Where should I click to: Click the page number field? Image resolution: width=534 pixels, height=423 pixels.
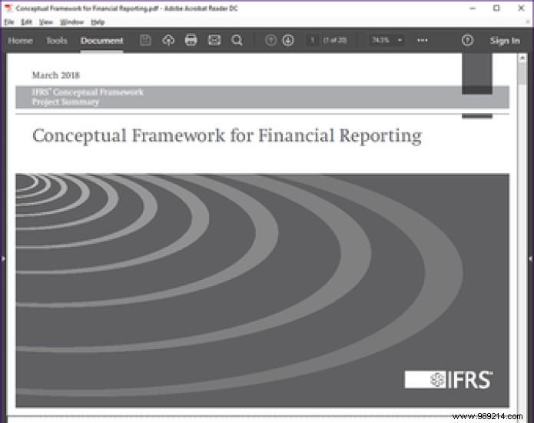pyautogui.click(x=312, y=40)
